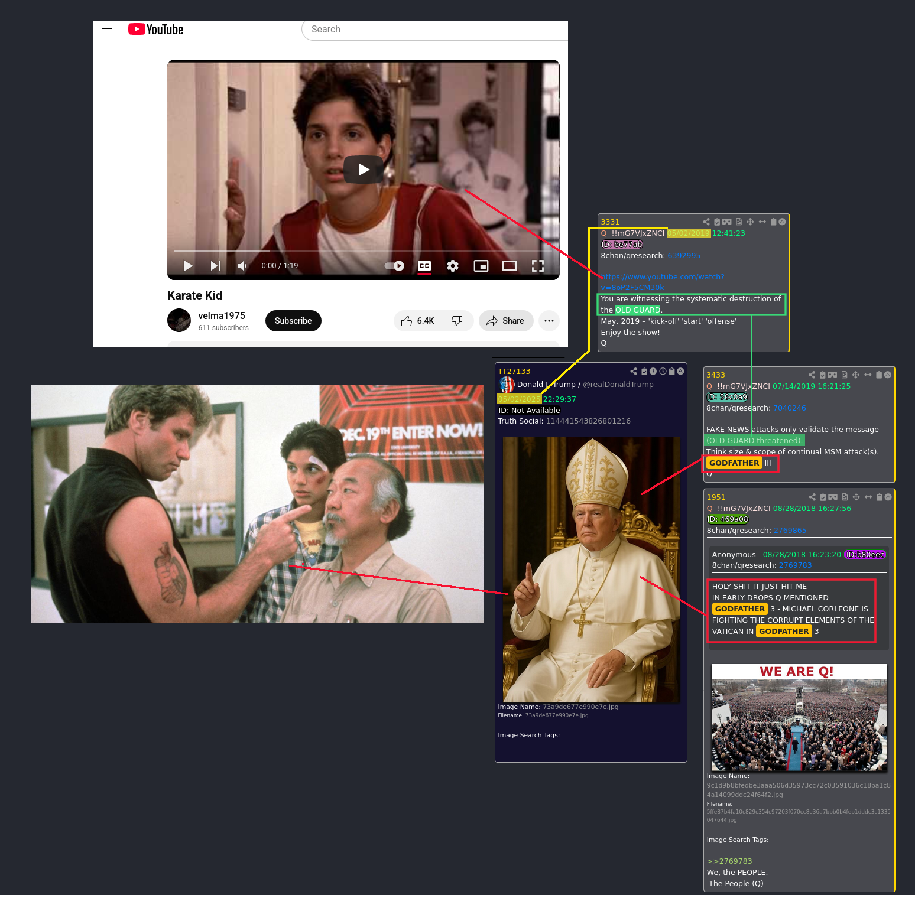Share post TT27133 via its share icon
Image resolution: width=915 pixels, height=898 pixels.
coord(634,371)
